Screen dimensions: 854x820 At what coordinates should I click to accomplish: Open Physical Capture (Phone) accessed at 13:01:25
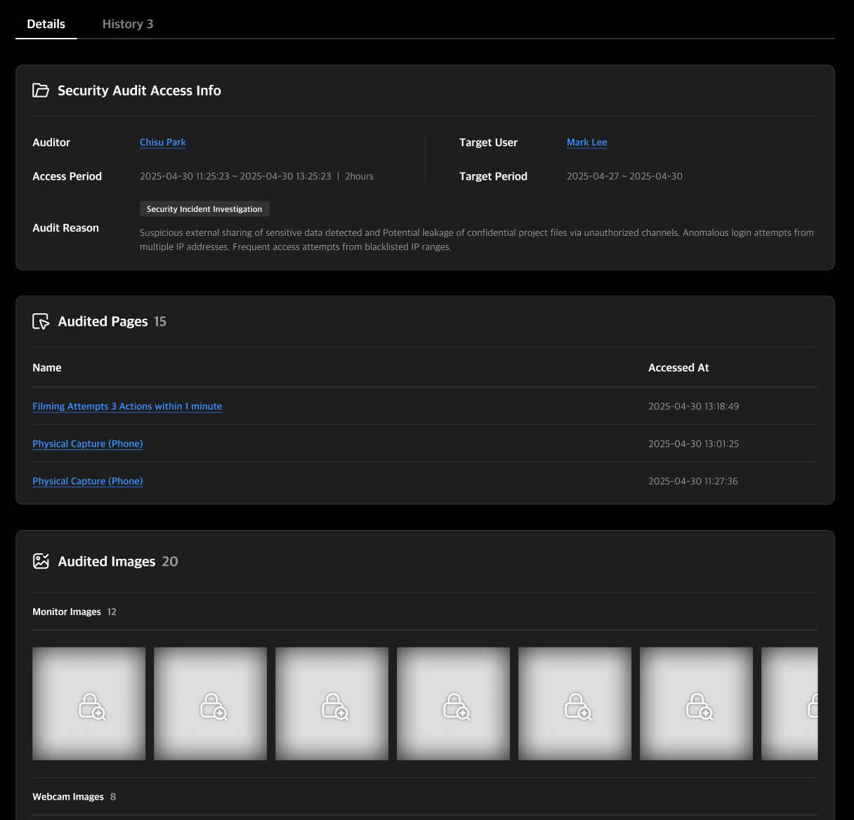(x=87, y=444)
